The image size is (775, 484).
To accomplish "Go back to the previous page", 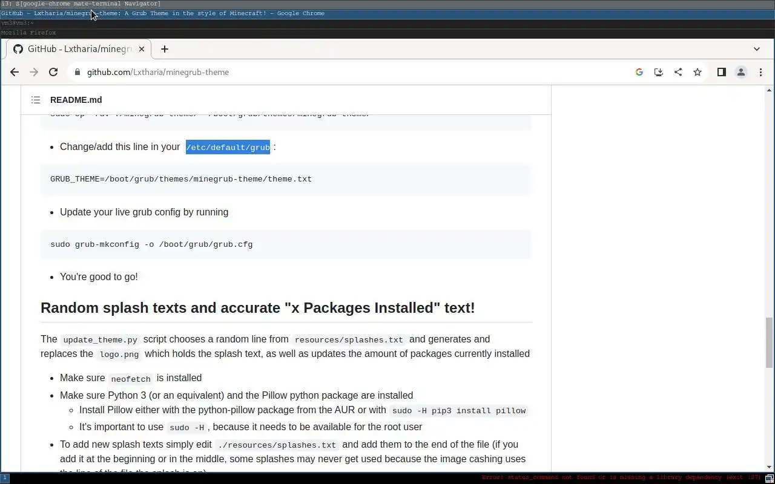I will click(x=15, y=72).
